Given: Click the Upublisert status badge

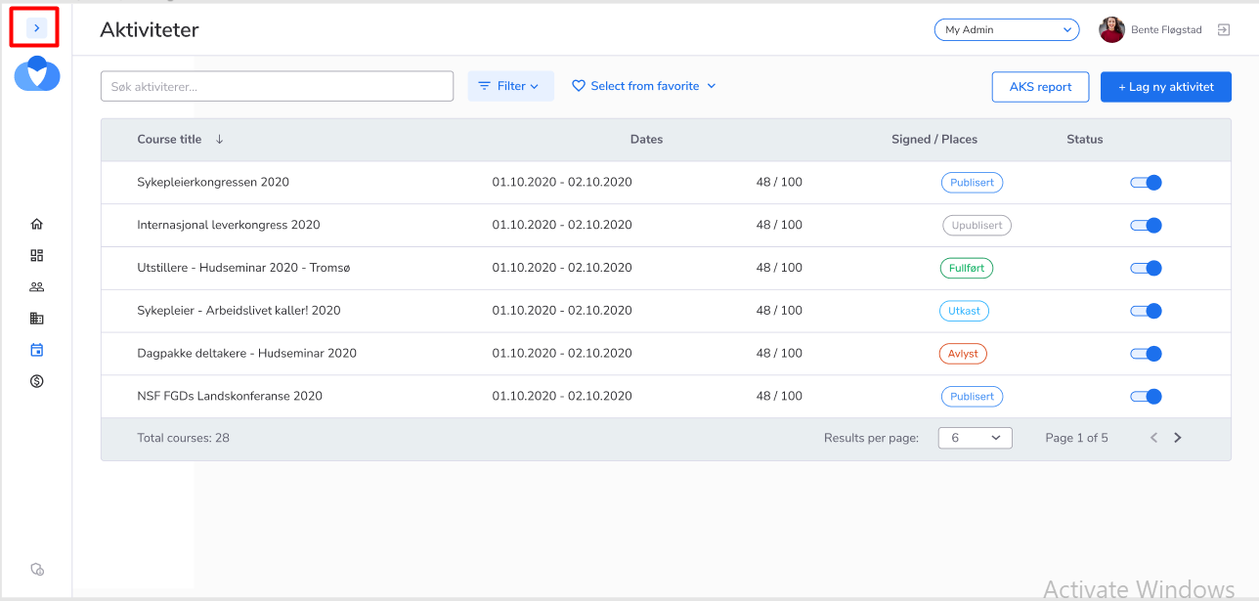Looking at the screenshot, I should 977,226.
